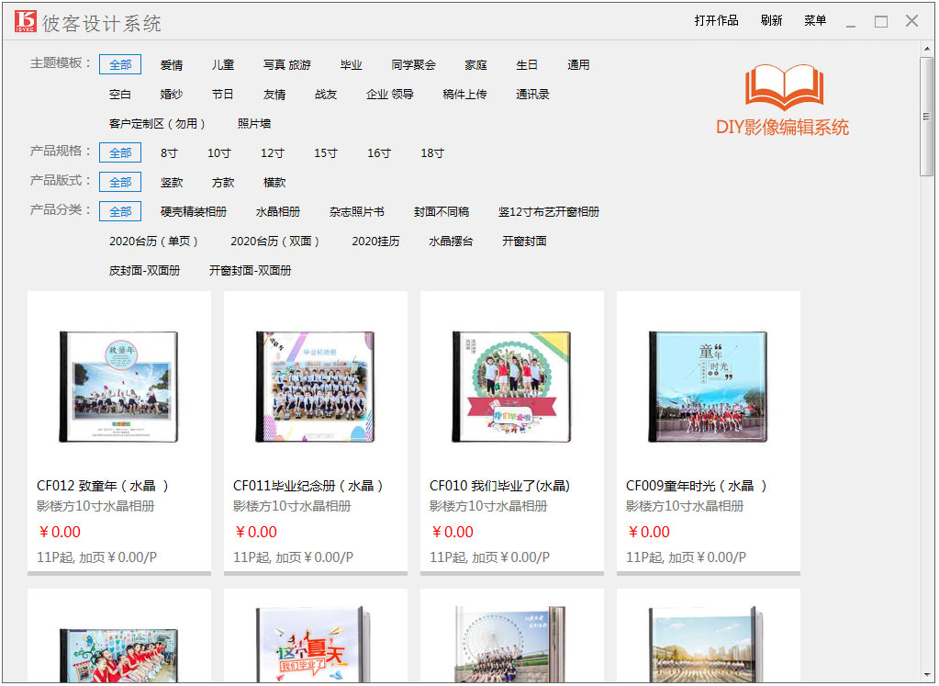Select 2020挂历 category
This screenshot has height=686, width=939.
tap(375, 241)
